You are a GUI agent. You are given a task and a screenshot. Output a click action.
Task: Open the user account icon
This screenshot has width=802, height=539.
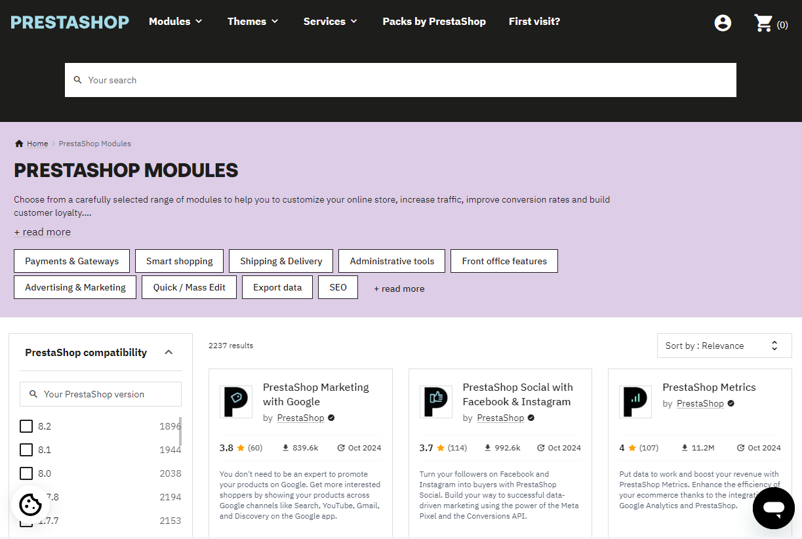tap(723, 23)
